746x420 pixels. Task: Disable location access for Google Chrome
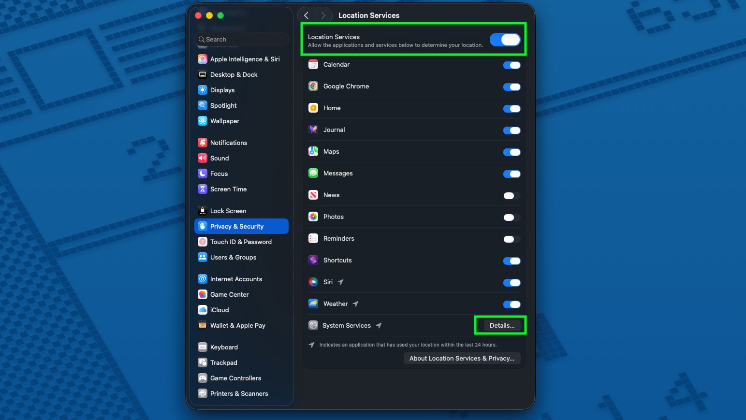[512, 87]
